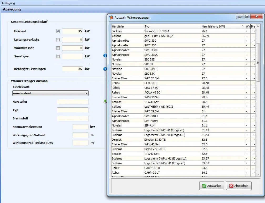
Task: Close the Auswahl Wärmeerzeuger dialog
Action: [x=257, y=16]
